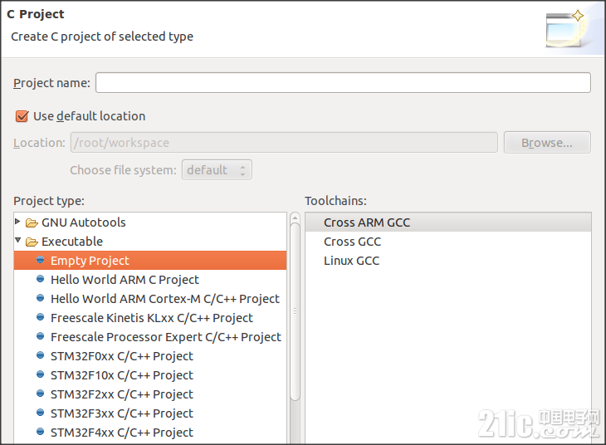Click bullet icon beside Hello World ARM Cortex-M
The image size is (606, 445).
pos(40,298)
